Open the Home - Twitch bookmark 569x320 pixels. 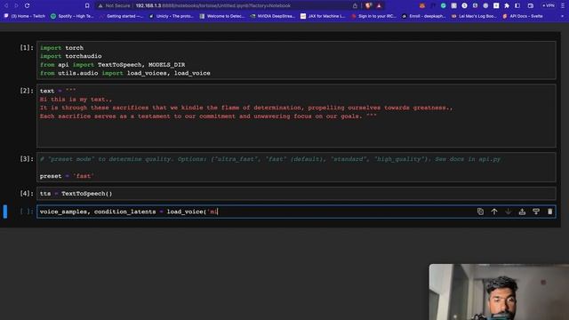coord(25,16)
